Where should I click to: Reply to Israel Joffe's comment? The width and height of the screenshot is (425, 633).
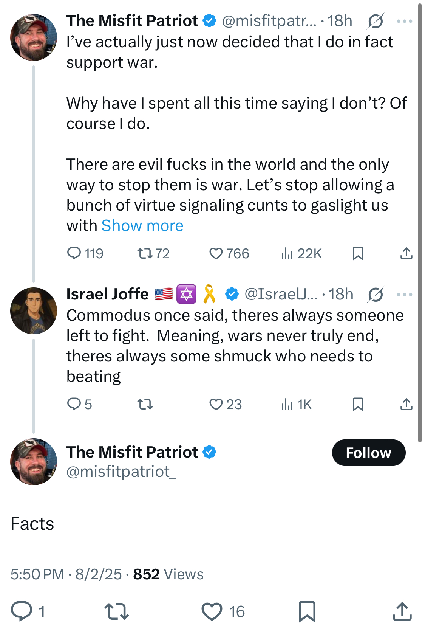(74, 404)
